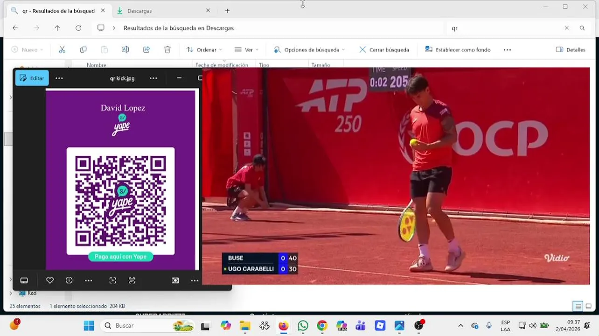Viewport: 599px width, 336px height.
Task: Open Google Chrome from the taskbar
Action: coord(322,325)
